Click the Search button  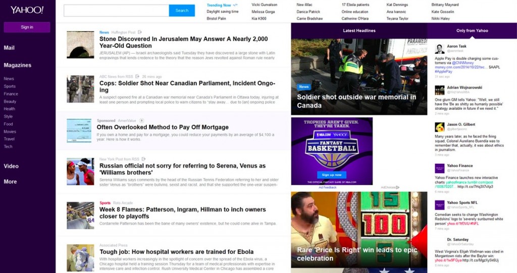pos(182,11)
